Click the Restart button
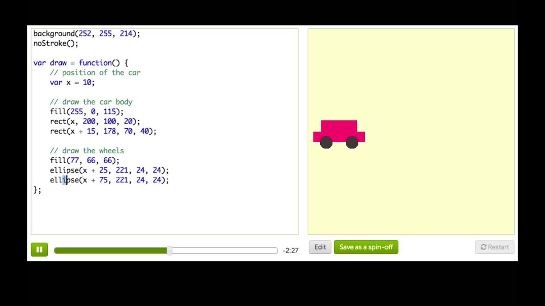This screenshot has width=545, height=306. point(494,247)
